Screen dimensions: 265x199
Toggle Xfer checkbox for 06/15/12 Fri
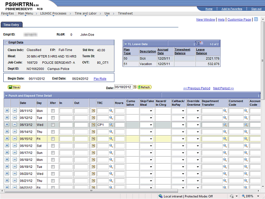click(52, 138)
